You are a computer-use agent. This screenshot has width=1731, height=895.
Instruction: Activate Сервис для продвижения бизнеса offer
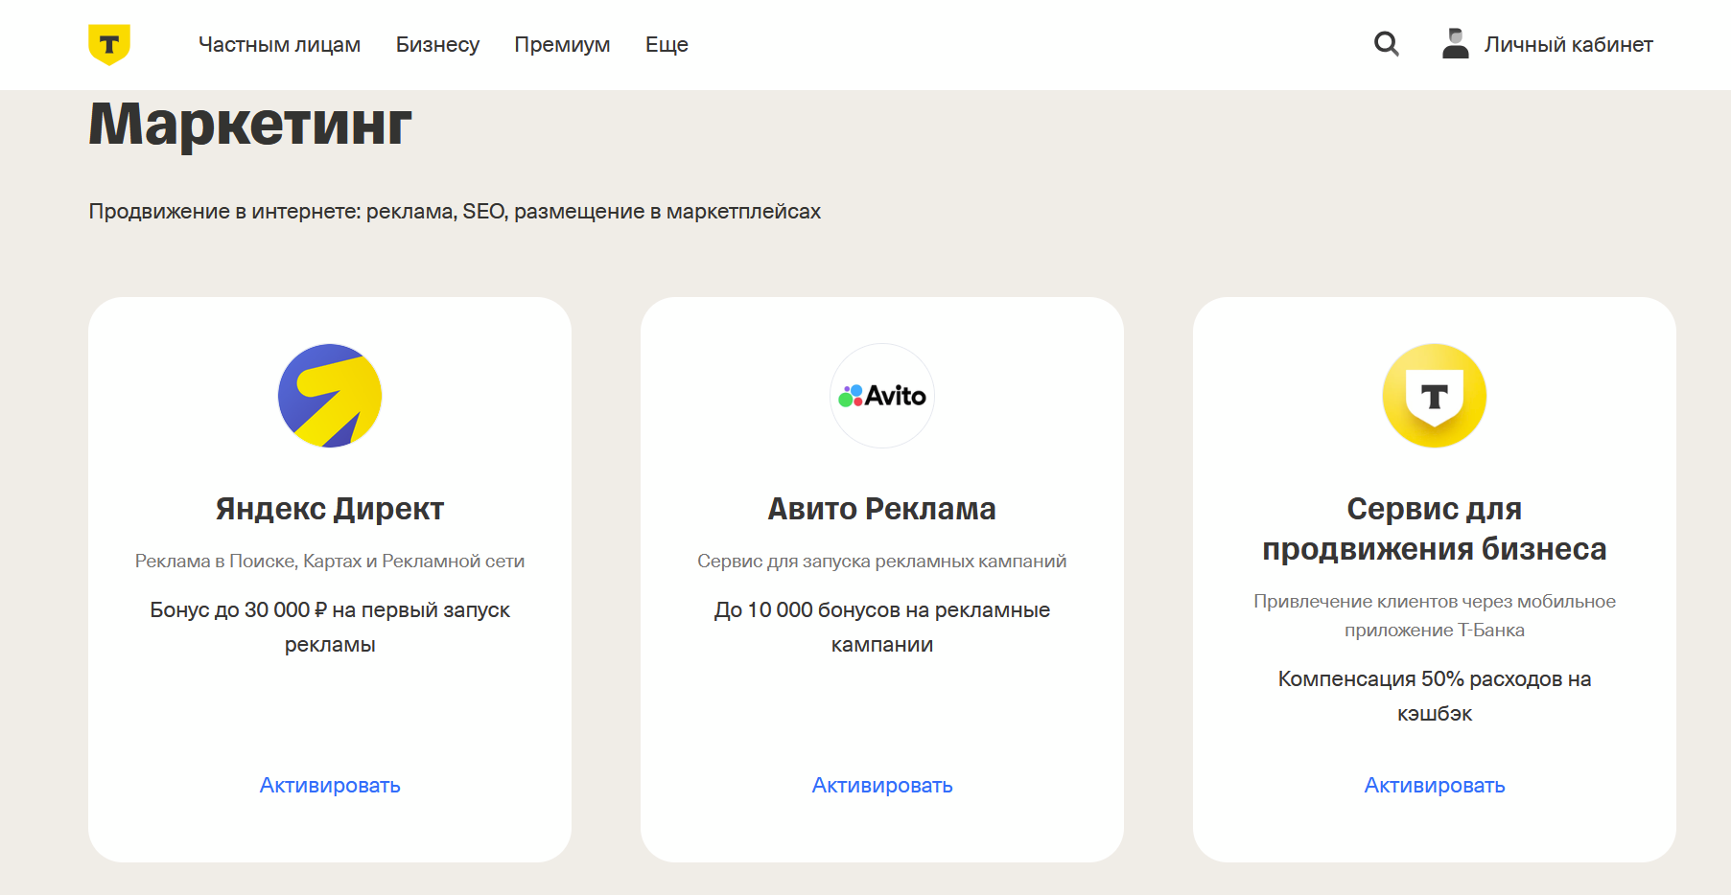point(1435,785)
